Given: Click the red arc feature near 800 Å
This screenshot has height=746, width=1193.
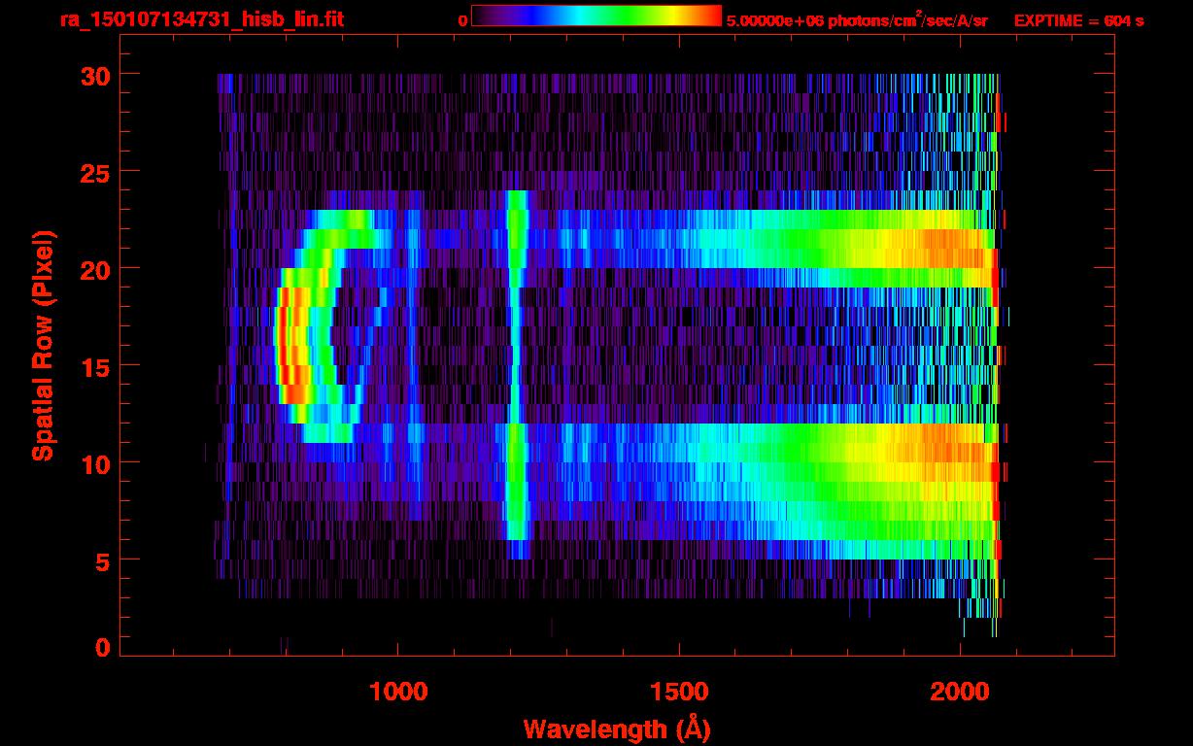Looking at the screenshot, I should pyautogui.click(x=289, y=347).
